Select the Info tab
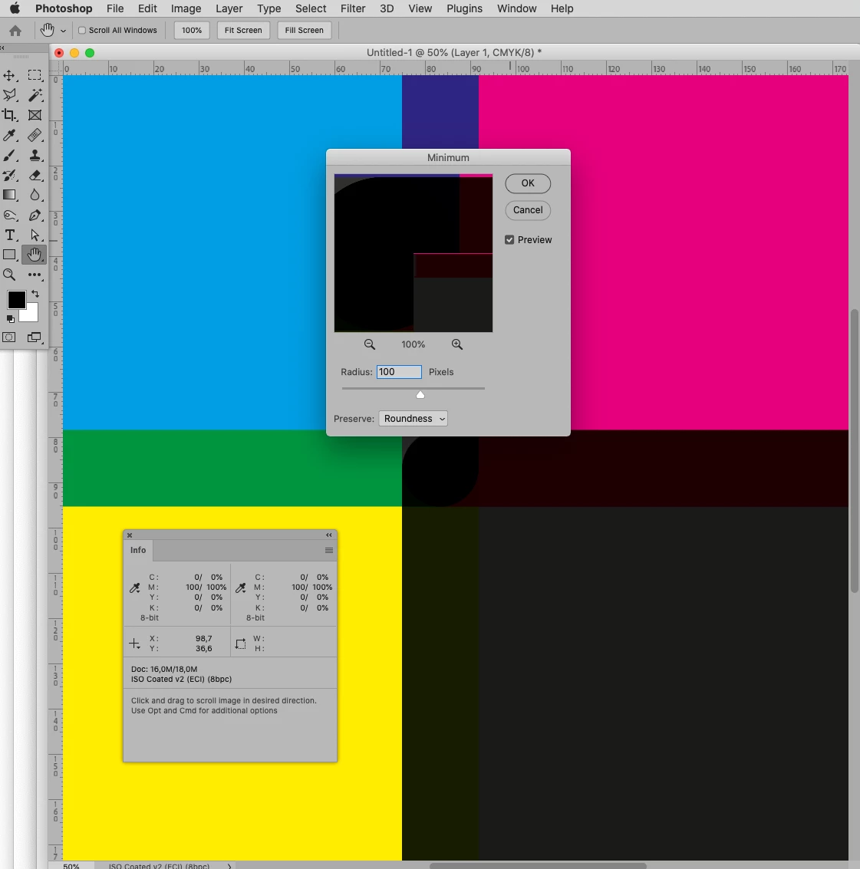The height and width of the screenshot is (869, 860). pyautogui.click(x=138, y=551)
